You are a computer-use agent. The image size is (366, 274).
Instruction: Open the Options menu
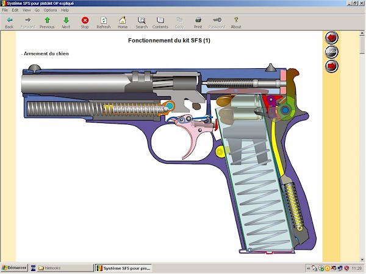click(50, 10)
